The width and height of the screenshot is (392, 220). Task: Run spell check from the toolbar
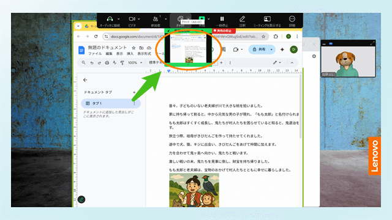(115, 62)
